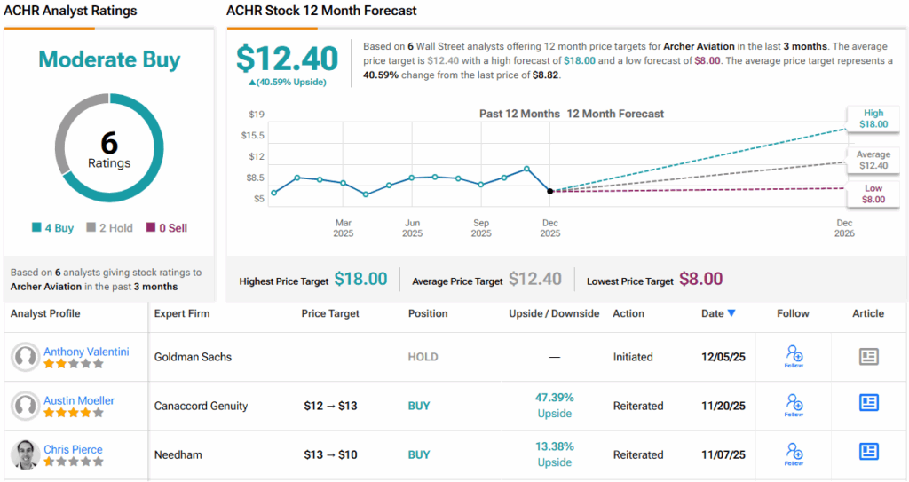Click the Dec 2025 last price point
The width and height of the screenshot is (909, 482).
tap(550, 191)
